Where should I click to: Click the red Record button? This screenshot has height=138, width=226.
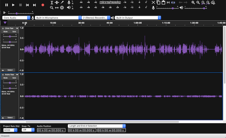coord(43,5)
